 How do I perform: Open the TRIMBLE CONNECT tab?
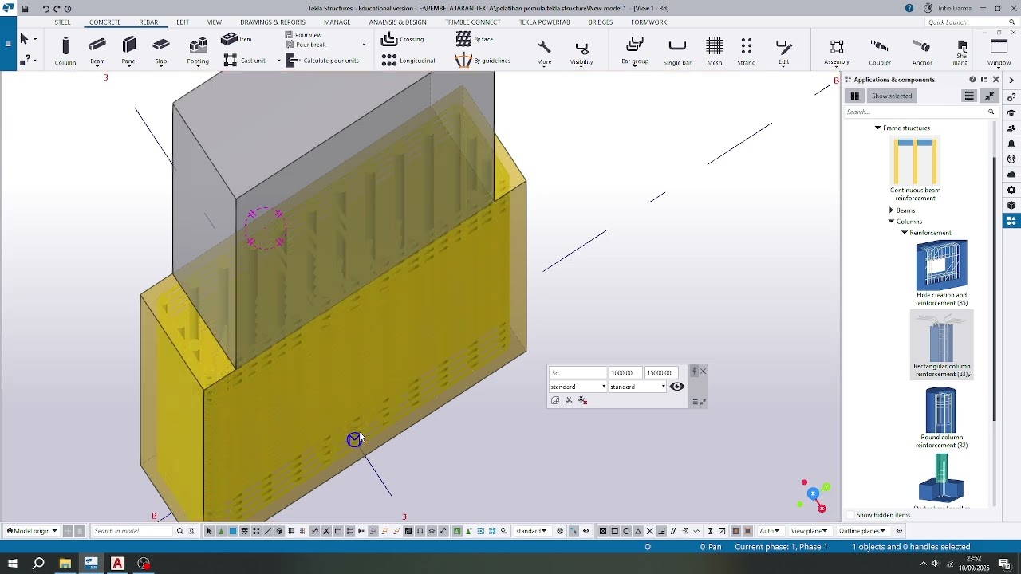(473, 22)
